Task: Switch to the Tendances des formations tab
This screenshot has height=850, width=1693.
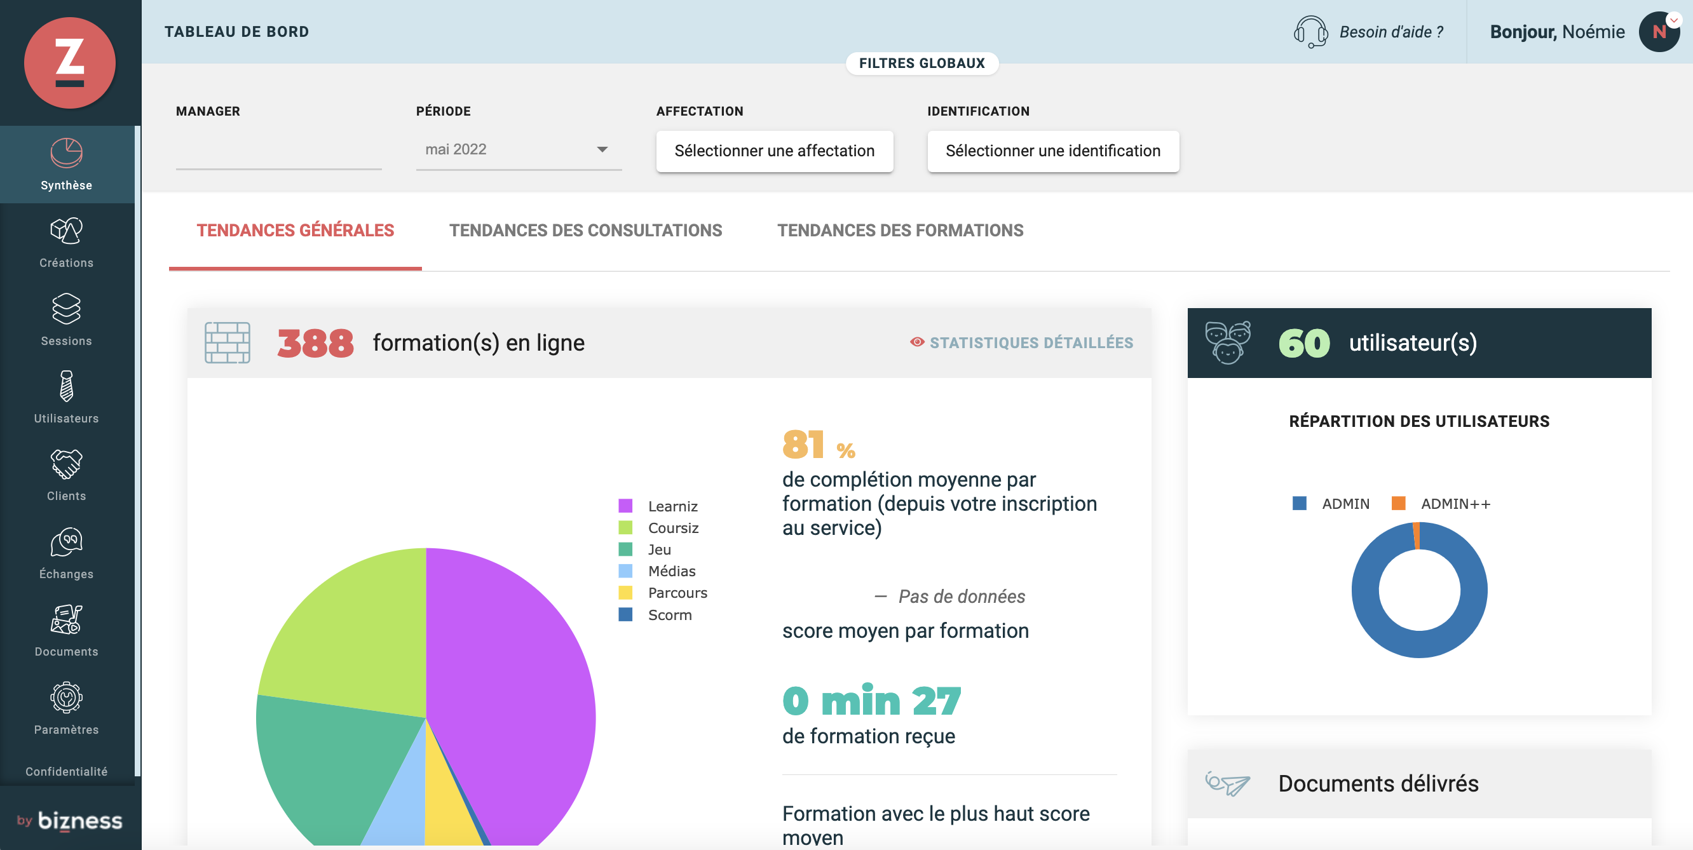Action: 900,231
